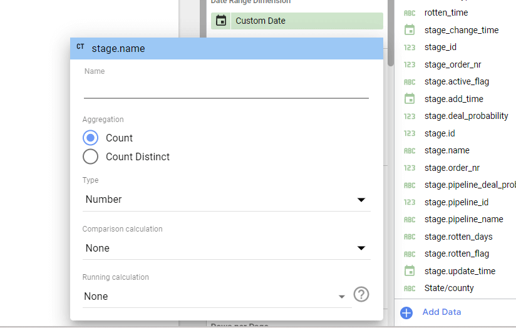Click the blue Add Data plus icon
516x328 pixels.
point(406,312)
